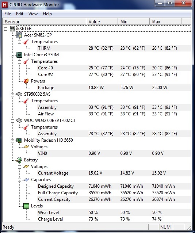The height and width of the screenshot is (233, 195).
Task: Collapse the EXETER root node
Action: (5, 29)
